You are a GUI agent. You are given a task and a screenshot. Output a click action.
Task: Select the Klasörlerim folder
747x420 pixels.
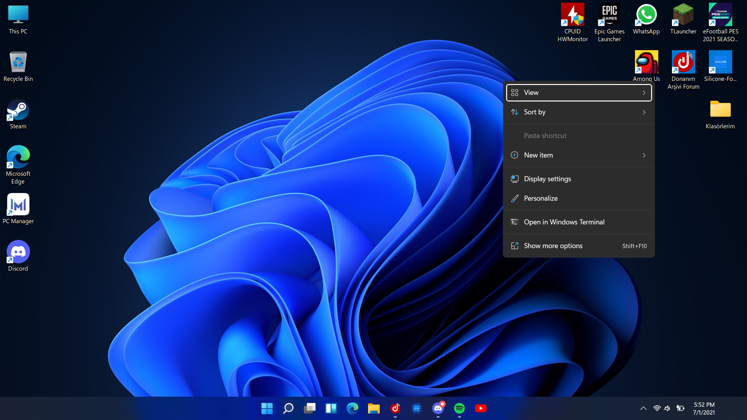[720, 114]
